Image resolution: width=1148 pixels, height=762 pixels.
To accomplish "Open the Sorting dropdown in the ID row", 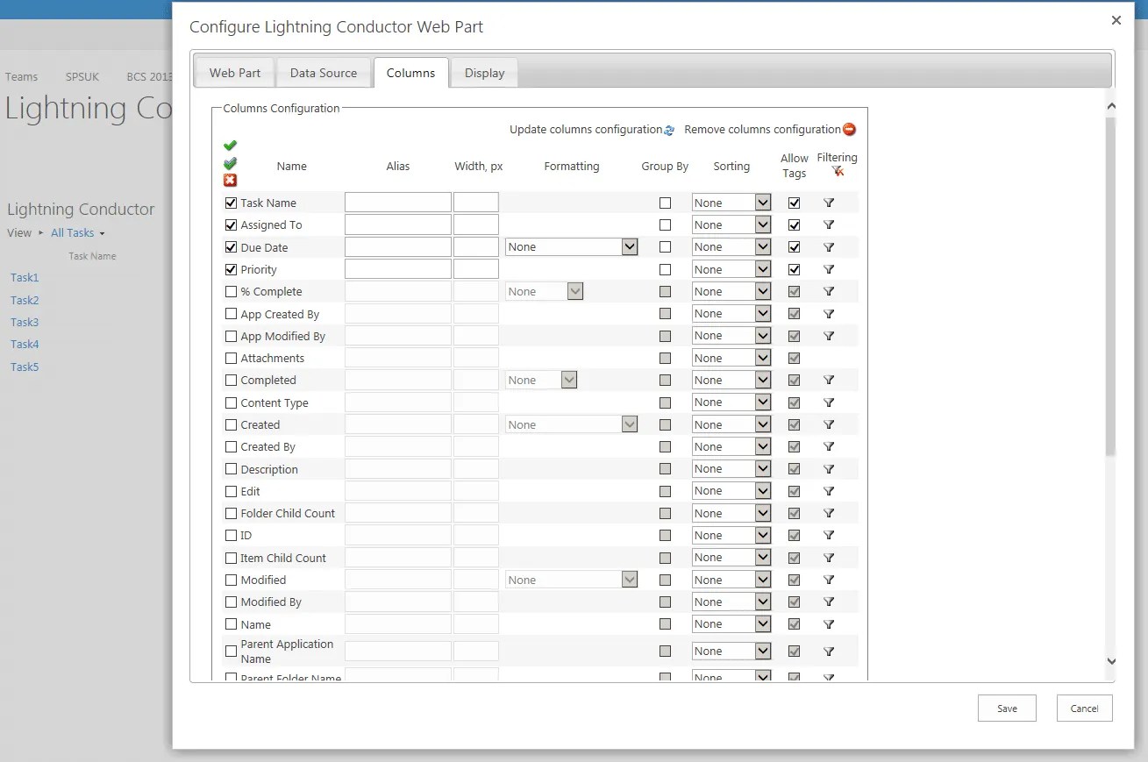I will [731, 536].
